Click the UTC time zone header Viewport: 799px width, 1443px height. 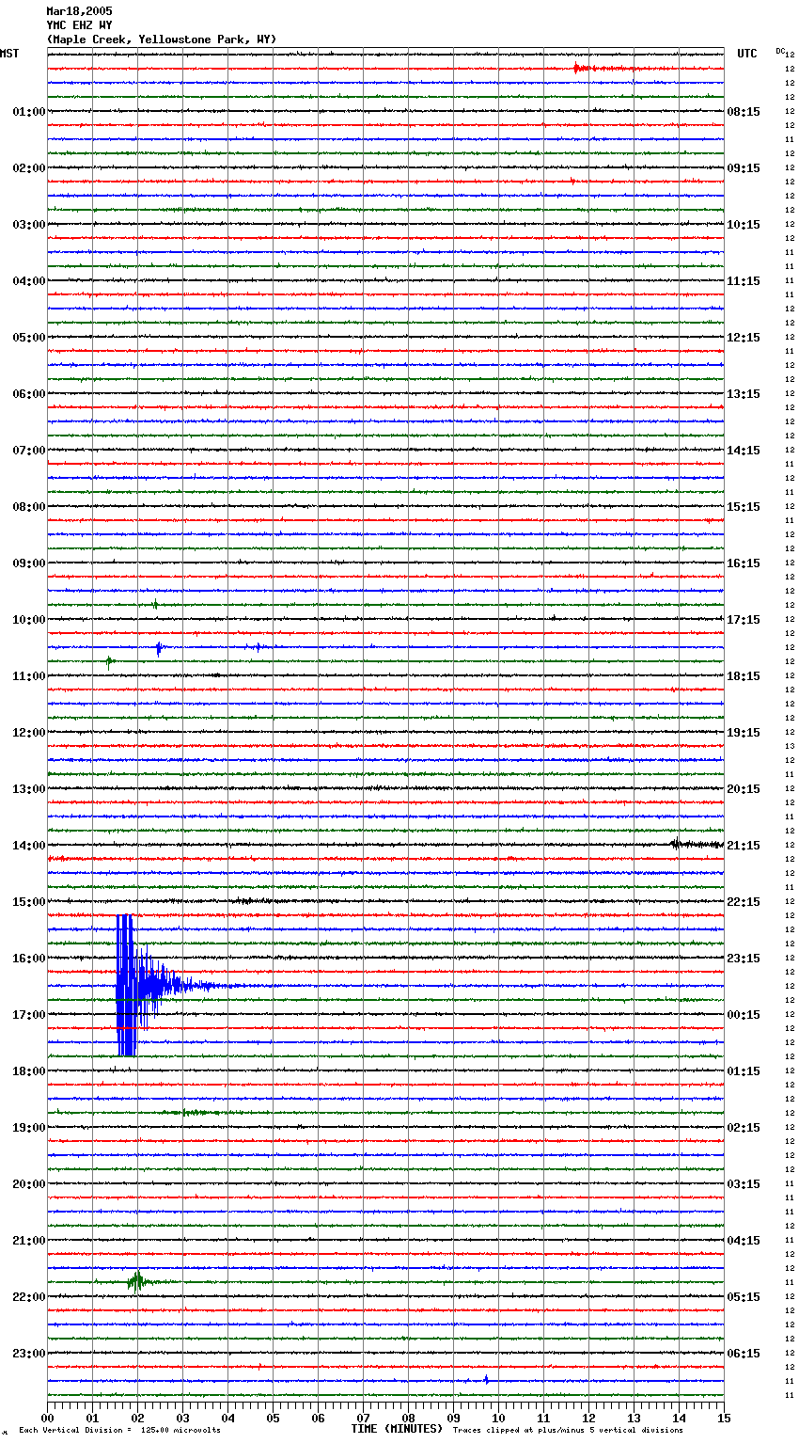[746, 54]
